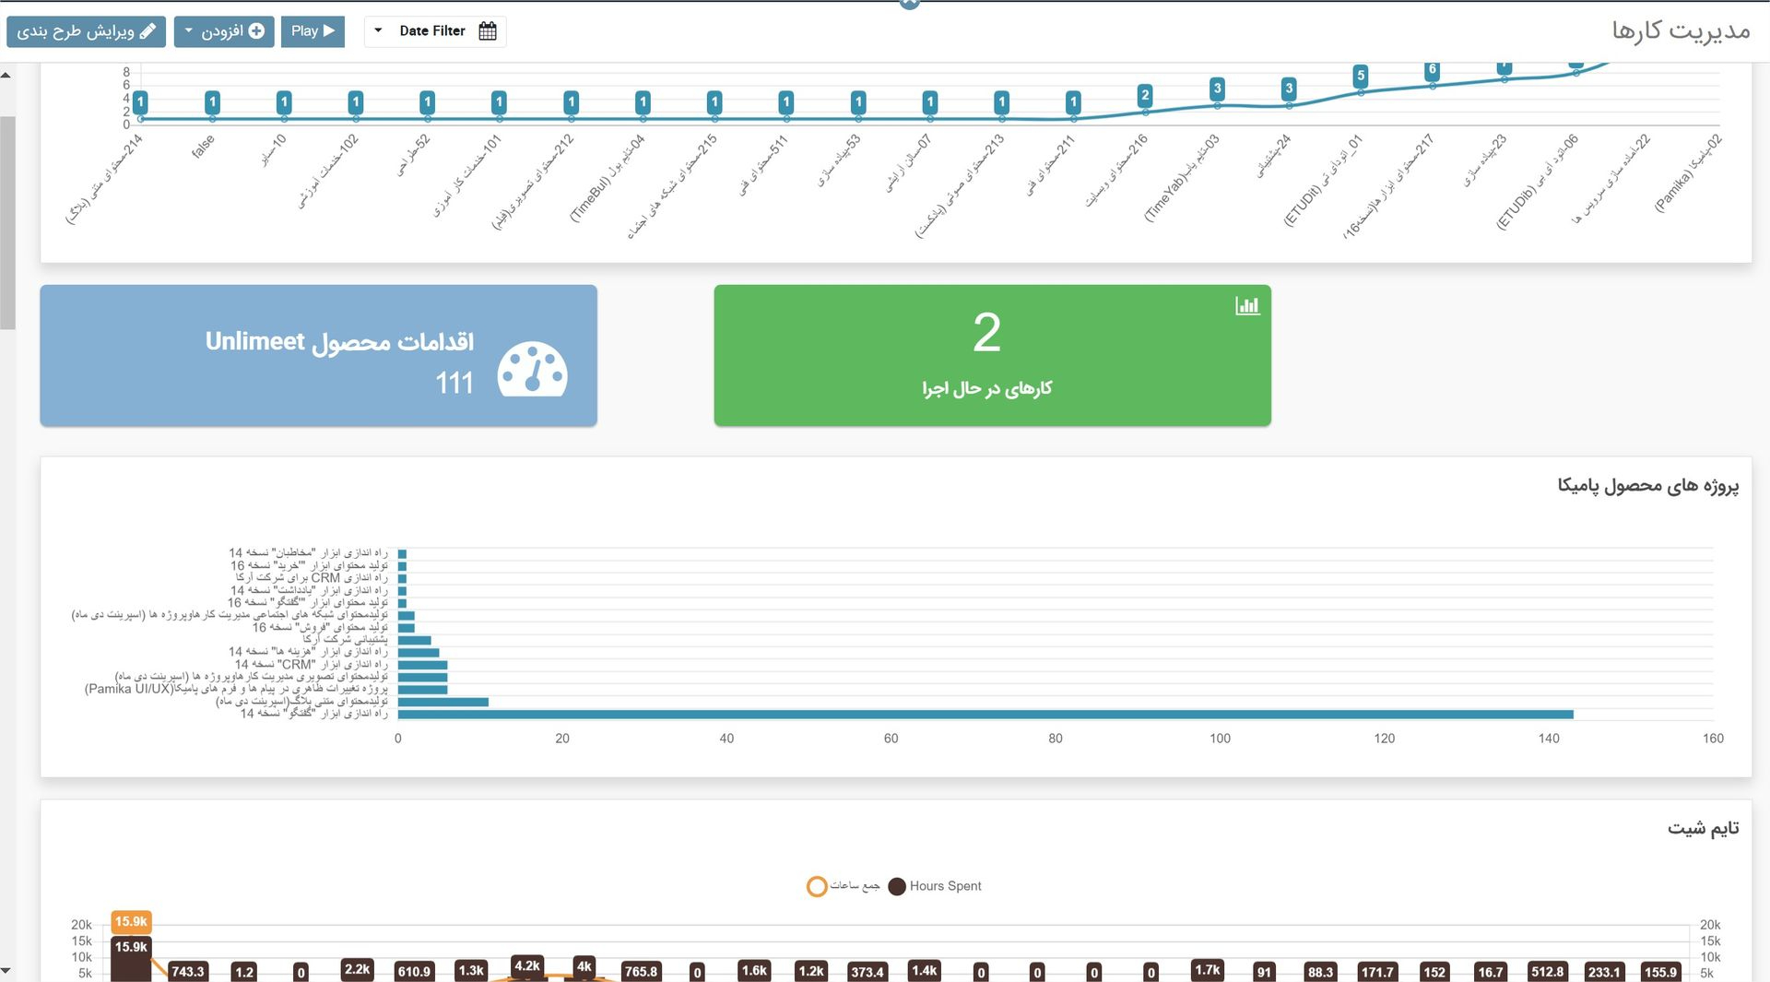Click the 88.3 timesheet data label
The image size is (1770, 982).
click(1320, 972)
